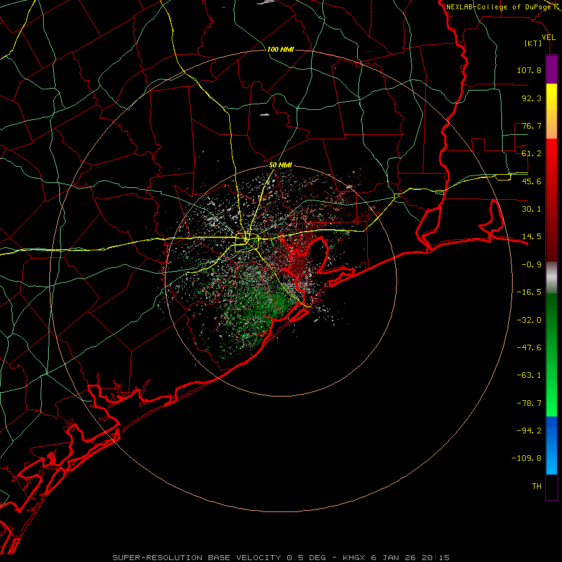Click the 14.5 velocity scale label

[x=531, y=237]
